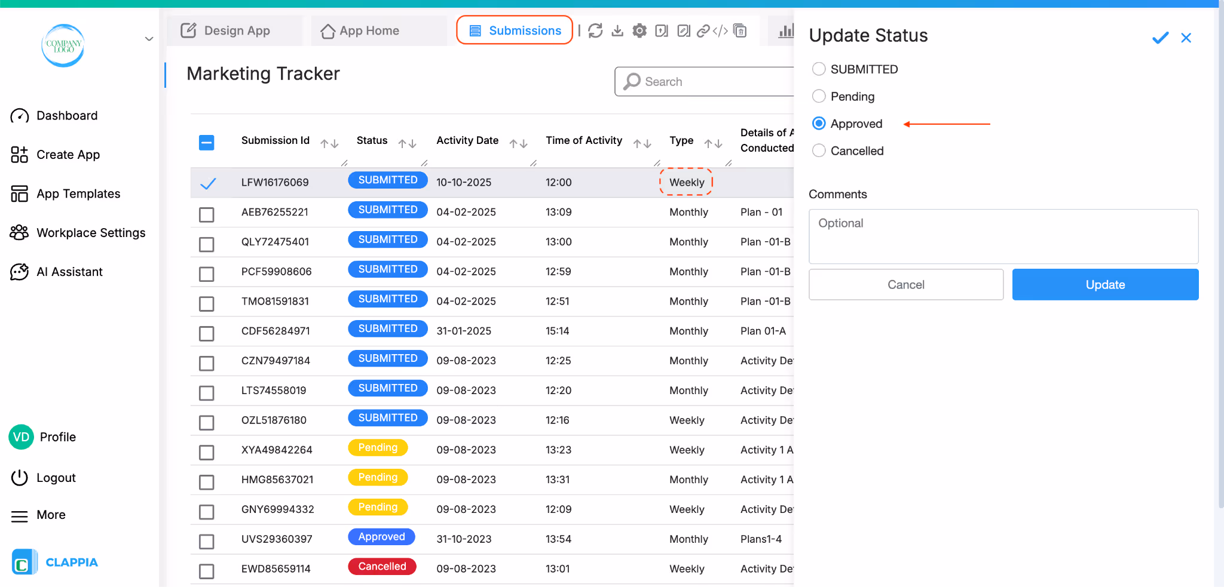Image resolution: width=1224 pixels, height=587 pixels.
Task: Click the VD profile avatar
Action: pos(21,437)
